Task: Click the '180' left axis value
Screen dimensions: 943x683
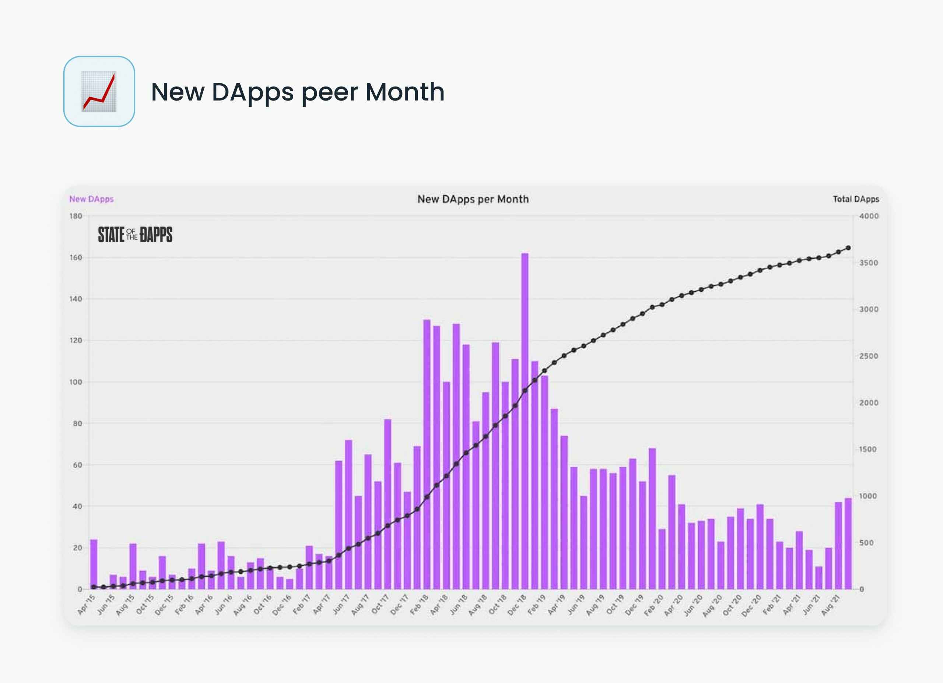Action: 76,216
